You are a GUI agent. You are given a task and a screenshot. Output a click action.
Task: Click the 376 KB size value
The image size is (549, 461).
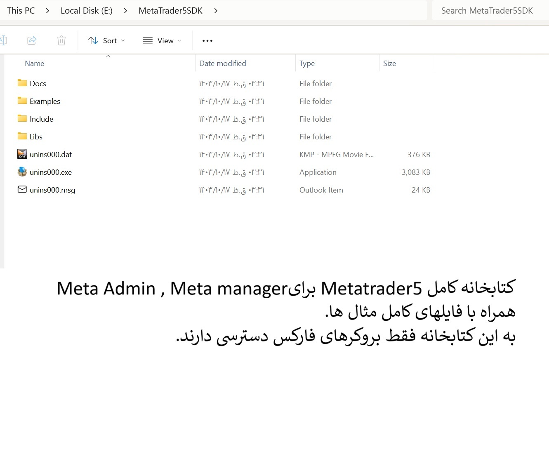[x=419, y=154]
